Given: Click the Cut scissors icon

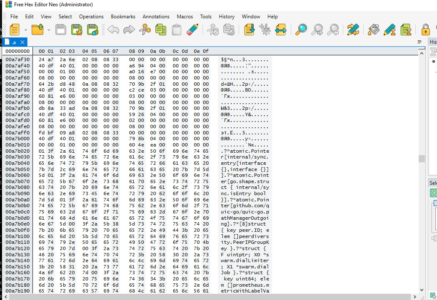Looking at the screenshot, I should tap(145, 30).
